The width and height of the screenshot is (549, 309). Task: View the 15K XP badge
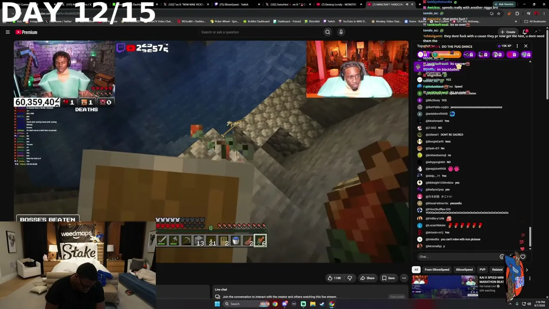(x=505, y=46)
